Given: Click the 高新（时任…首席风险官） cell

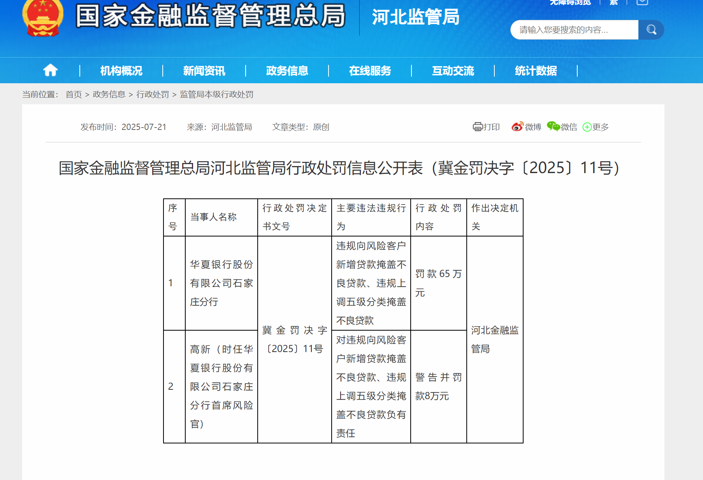Looking at the screenshot, I should coord(221,387).
